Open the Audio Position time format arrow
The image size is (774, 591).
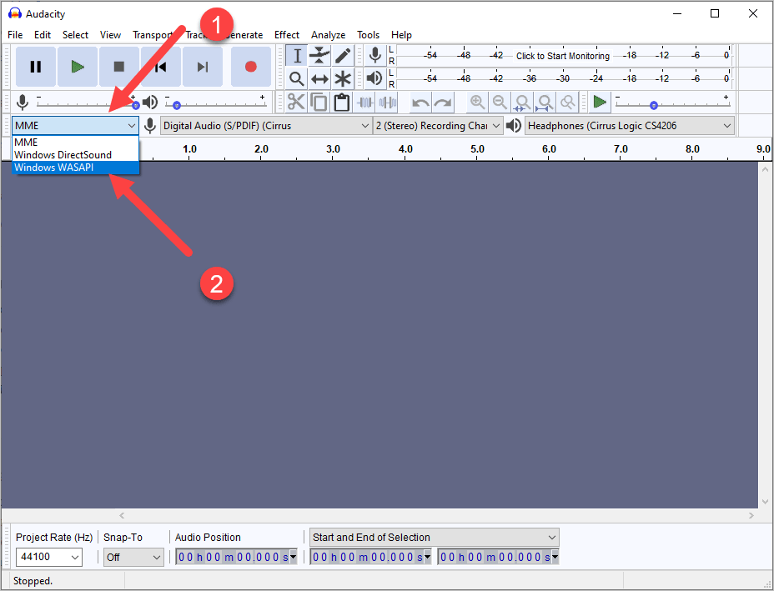click(x=294, y=557)
